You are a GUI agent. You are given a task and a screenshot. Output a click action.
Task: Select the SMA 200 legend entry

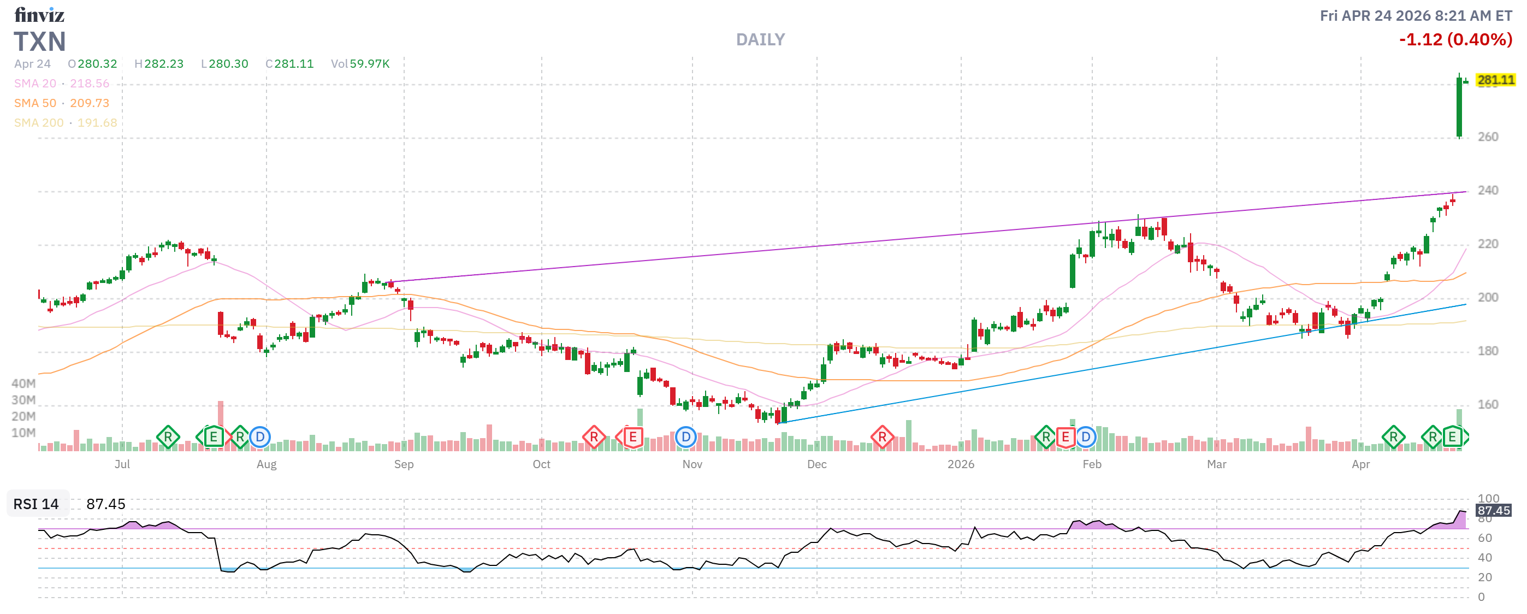39,123
